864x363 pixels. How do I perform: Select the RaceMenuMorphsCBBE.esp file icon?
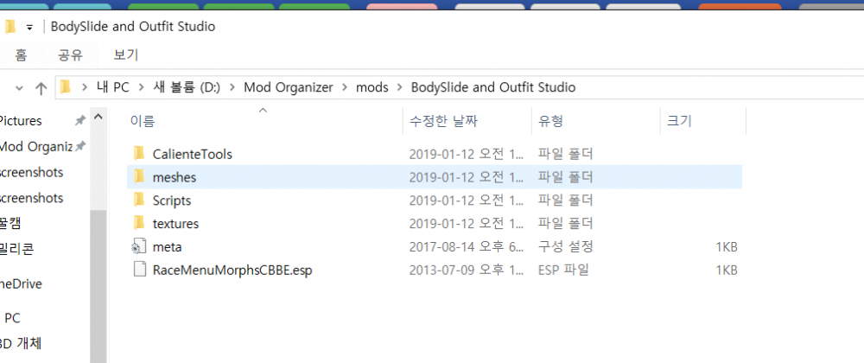click(x=139, y=271)
